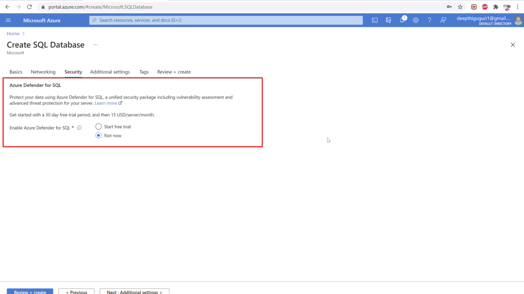Open Cloud Shell from the top bar

coord(375,20)
